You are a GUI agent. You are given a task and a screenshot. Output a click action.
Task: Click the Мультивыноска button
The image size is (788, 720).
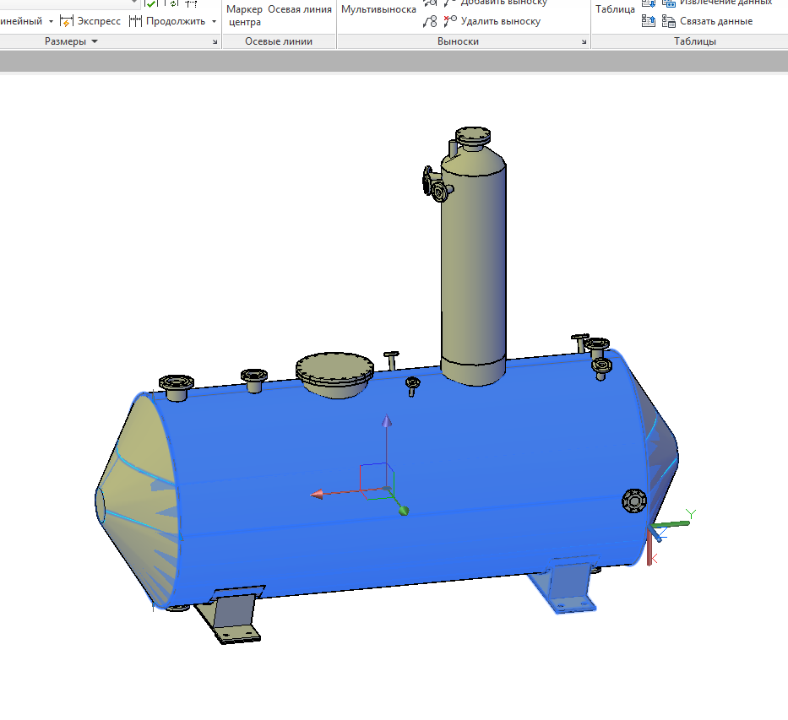pos(378,9)
